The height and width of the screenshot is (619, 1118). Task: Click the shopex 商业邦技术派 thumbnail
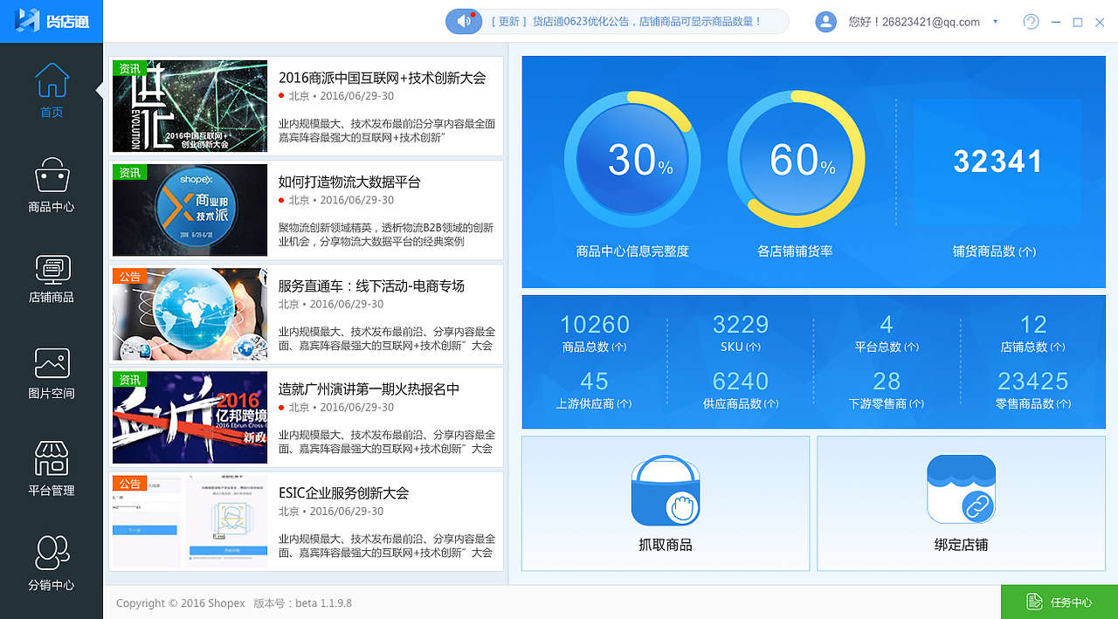point(190,210)
